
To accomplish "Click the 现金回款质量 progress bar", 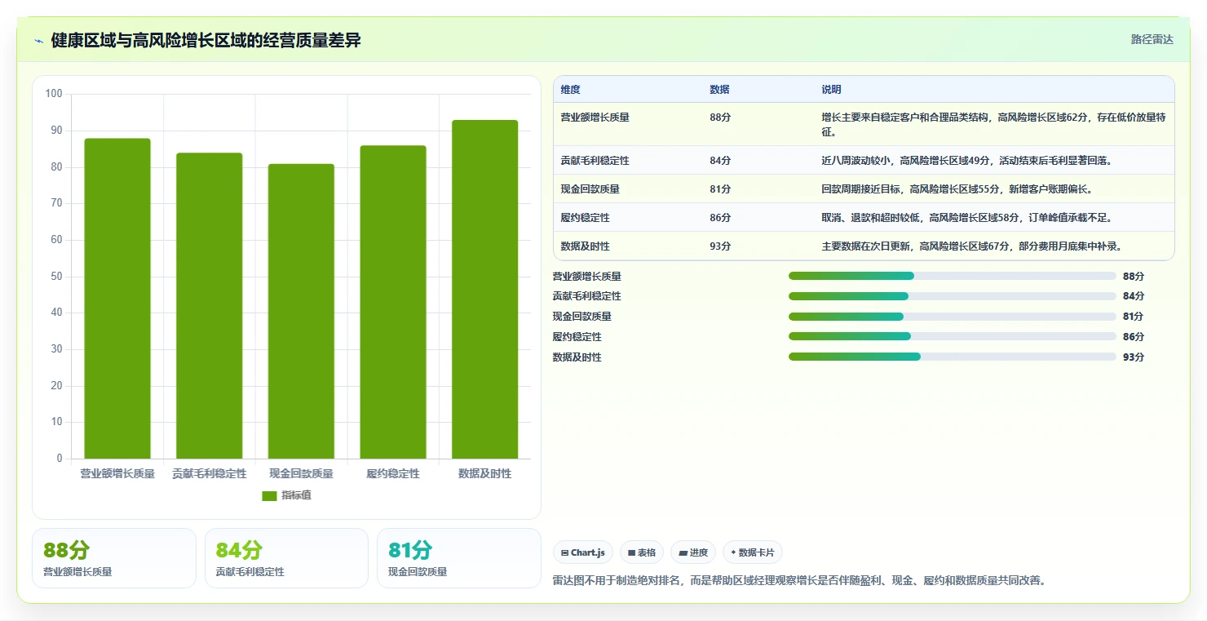I will (x=952, y=317).
